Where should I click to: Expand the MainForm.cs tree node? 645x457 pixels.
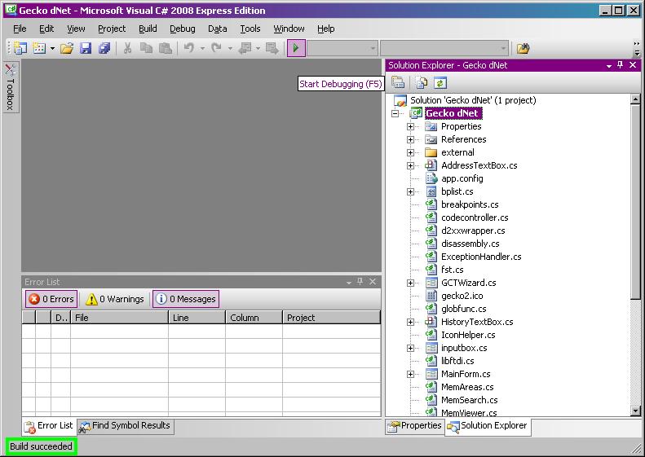[x=411, y=374]
